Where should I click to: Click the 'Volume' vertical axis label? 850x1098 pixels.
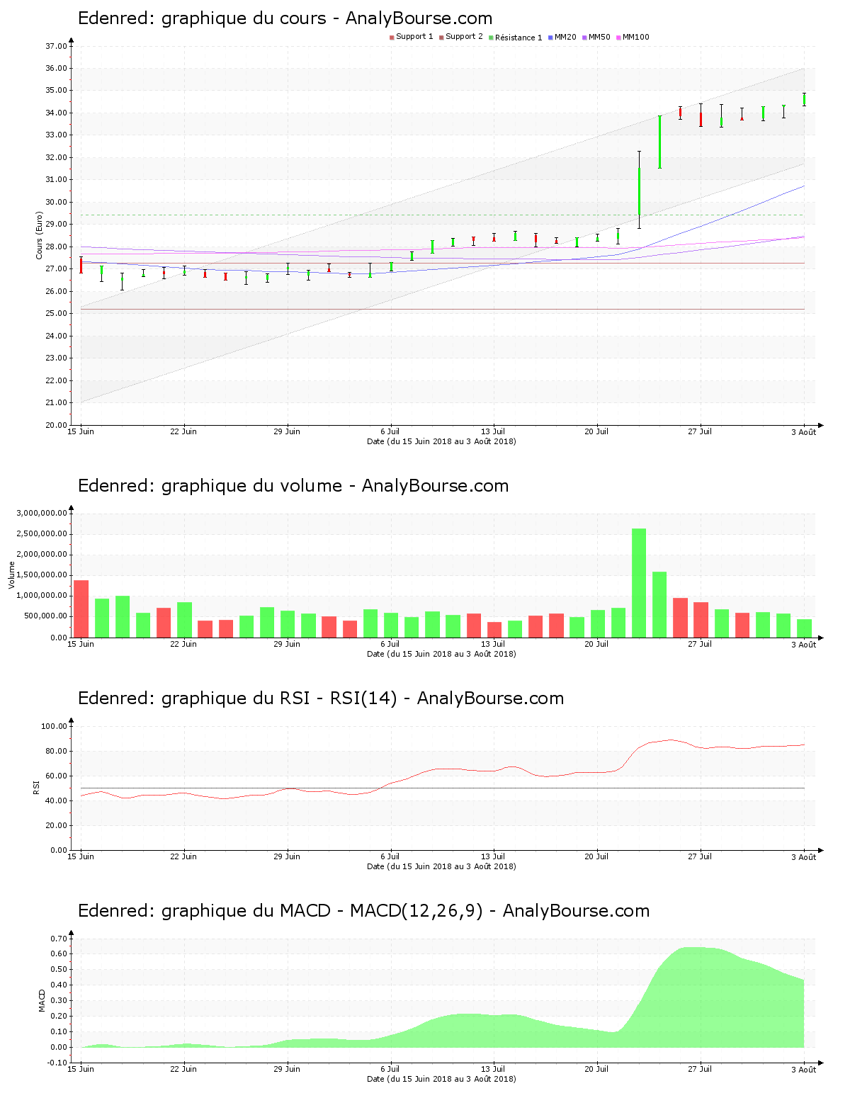[11, 575]
